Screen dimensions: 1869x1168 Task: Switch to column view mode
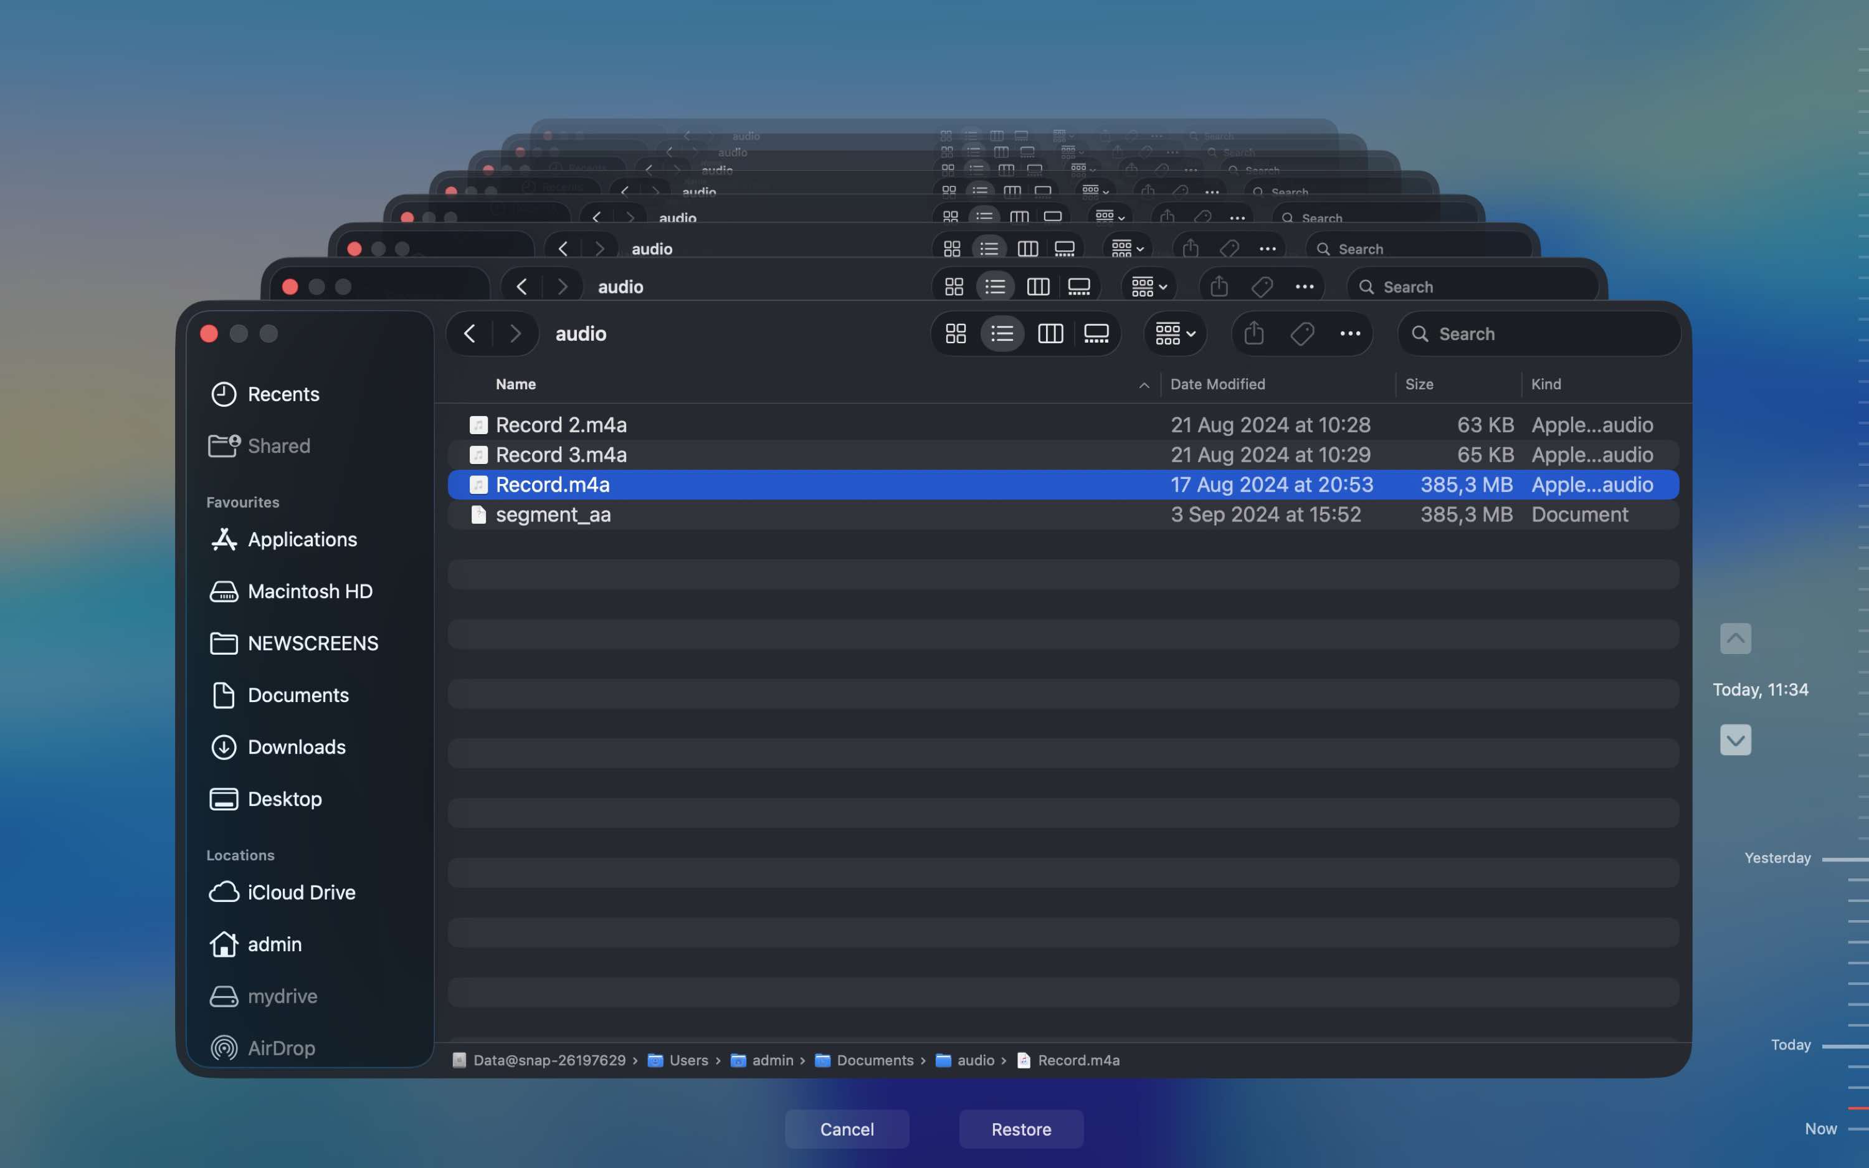tap(1050, 333)
